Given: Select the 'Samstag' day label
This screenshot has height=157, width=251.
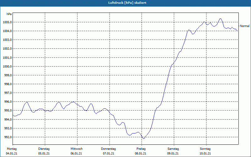Looking at the screenshot, I should click(x=173, y=149).
